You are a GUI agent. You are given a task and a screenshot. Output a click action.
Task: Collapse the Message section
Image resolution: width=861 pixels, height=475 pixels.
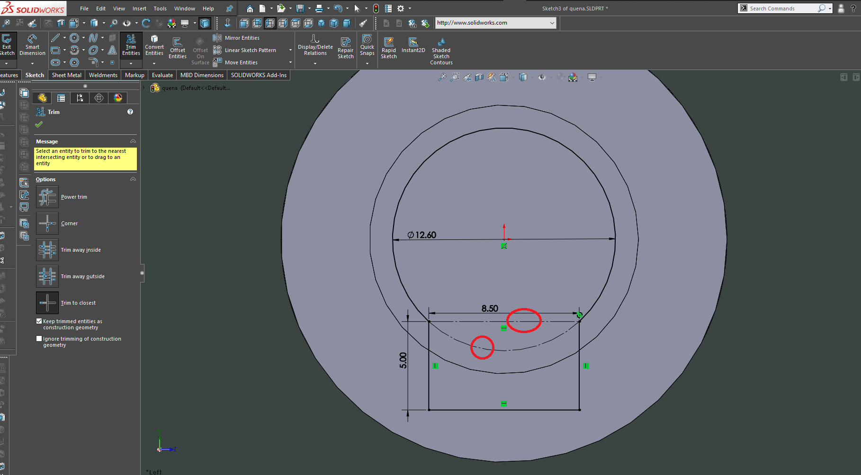point(133,141)
